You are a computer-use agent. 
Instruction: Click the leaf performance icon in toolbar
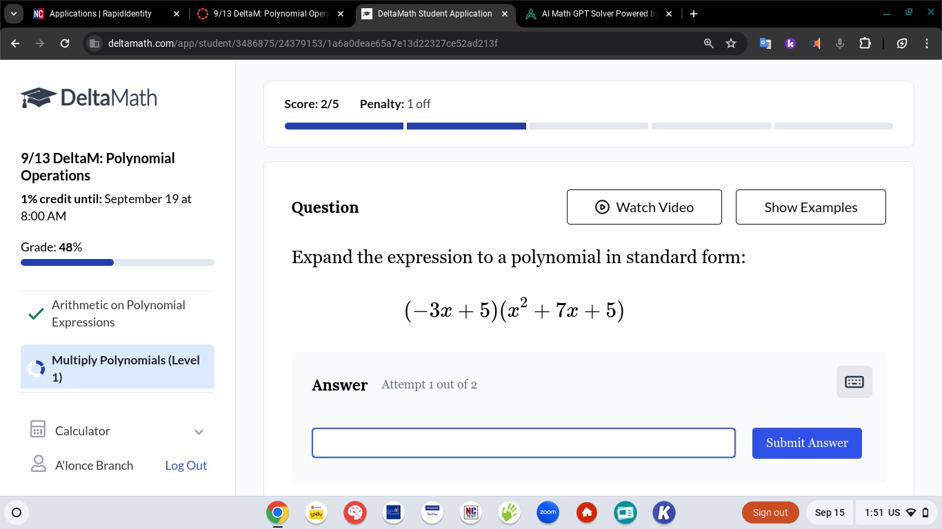coord(902,43)
